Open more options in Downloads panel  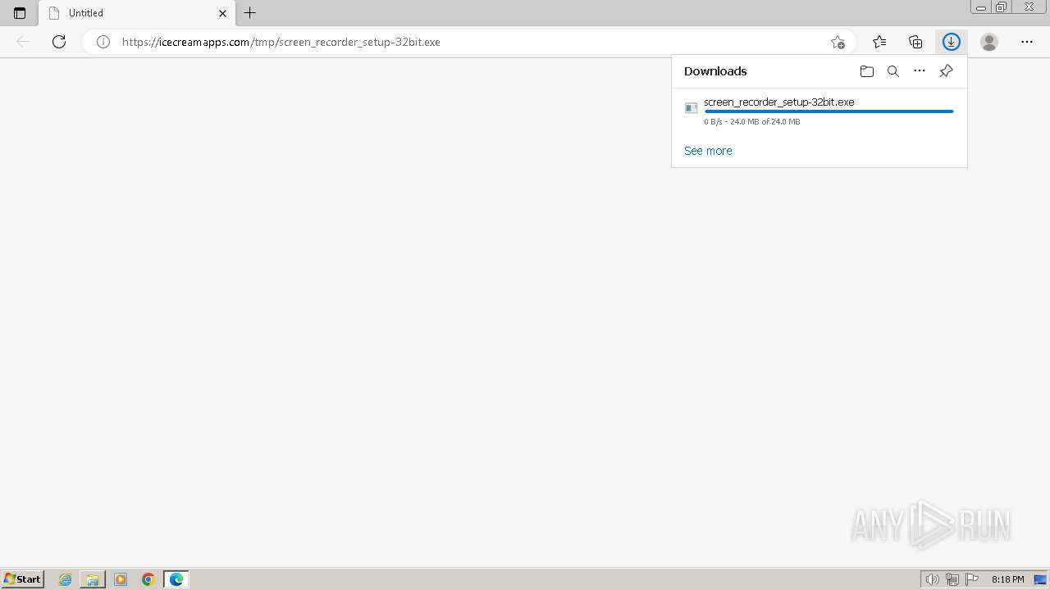click(920, 71)
